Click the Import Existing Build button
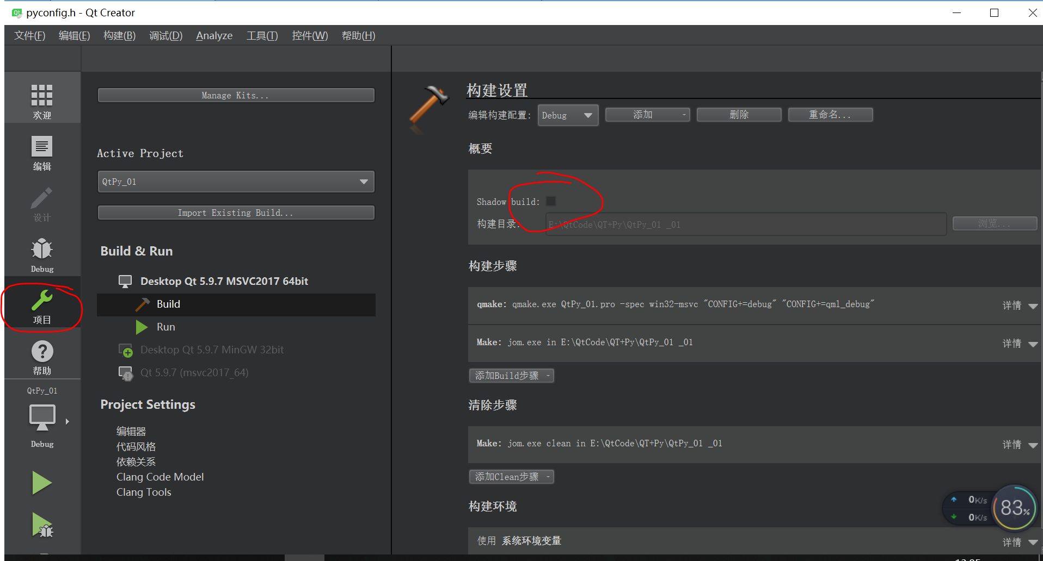Image resolution: width=1043 pixels, height=561 pixels. (236, 213)
